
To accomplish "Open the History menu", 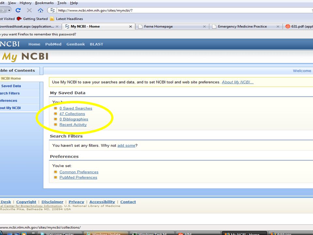I will pos(25,3).
